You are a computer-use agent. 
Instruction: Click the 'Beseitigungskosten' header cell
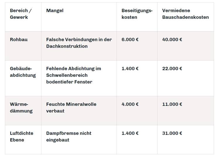[137, 14]
